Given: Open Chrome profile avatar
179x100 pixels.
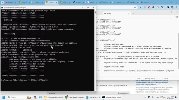Looking at the screenshot, I should [172, 7].
